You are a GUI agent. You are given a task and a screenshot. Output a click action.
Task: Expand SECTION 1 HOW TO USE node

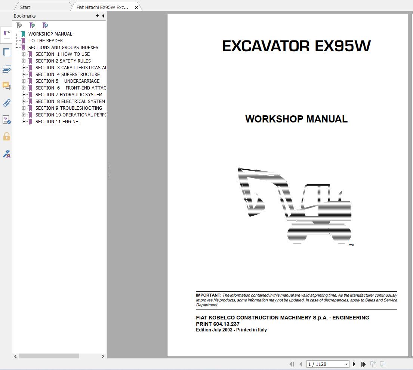point(24,54)
